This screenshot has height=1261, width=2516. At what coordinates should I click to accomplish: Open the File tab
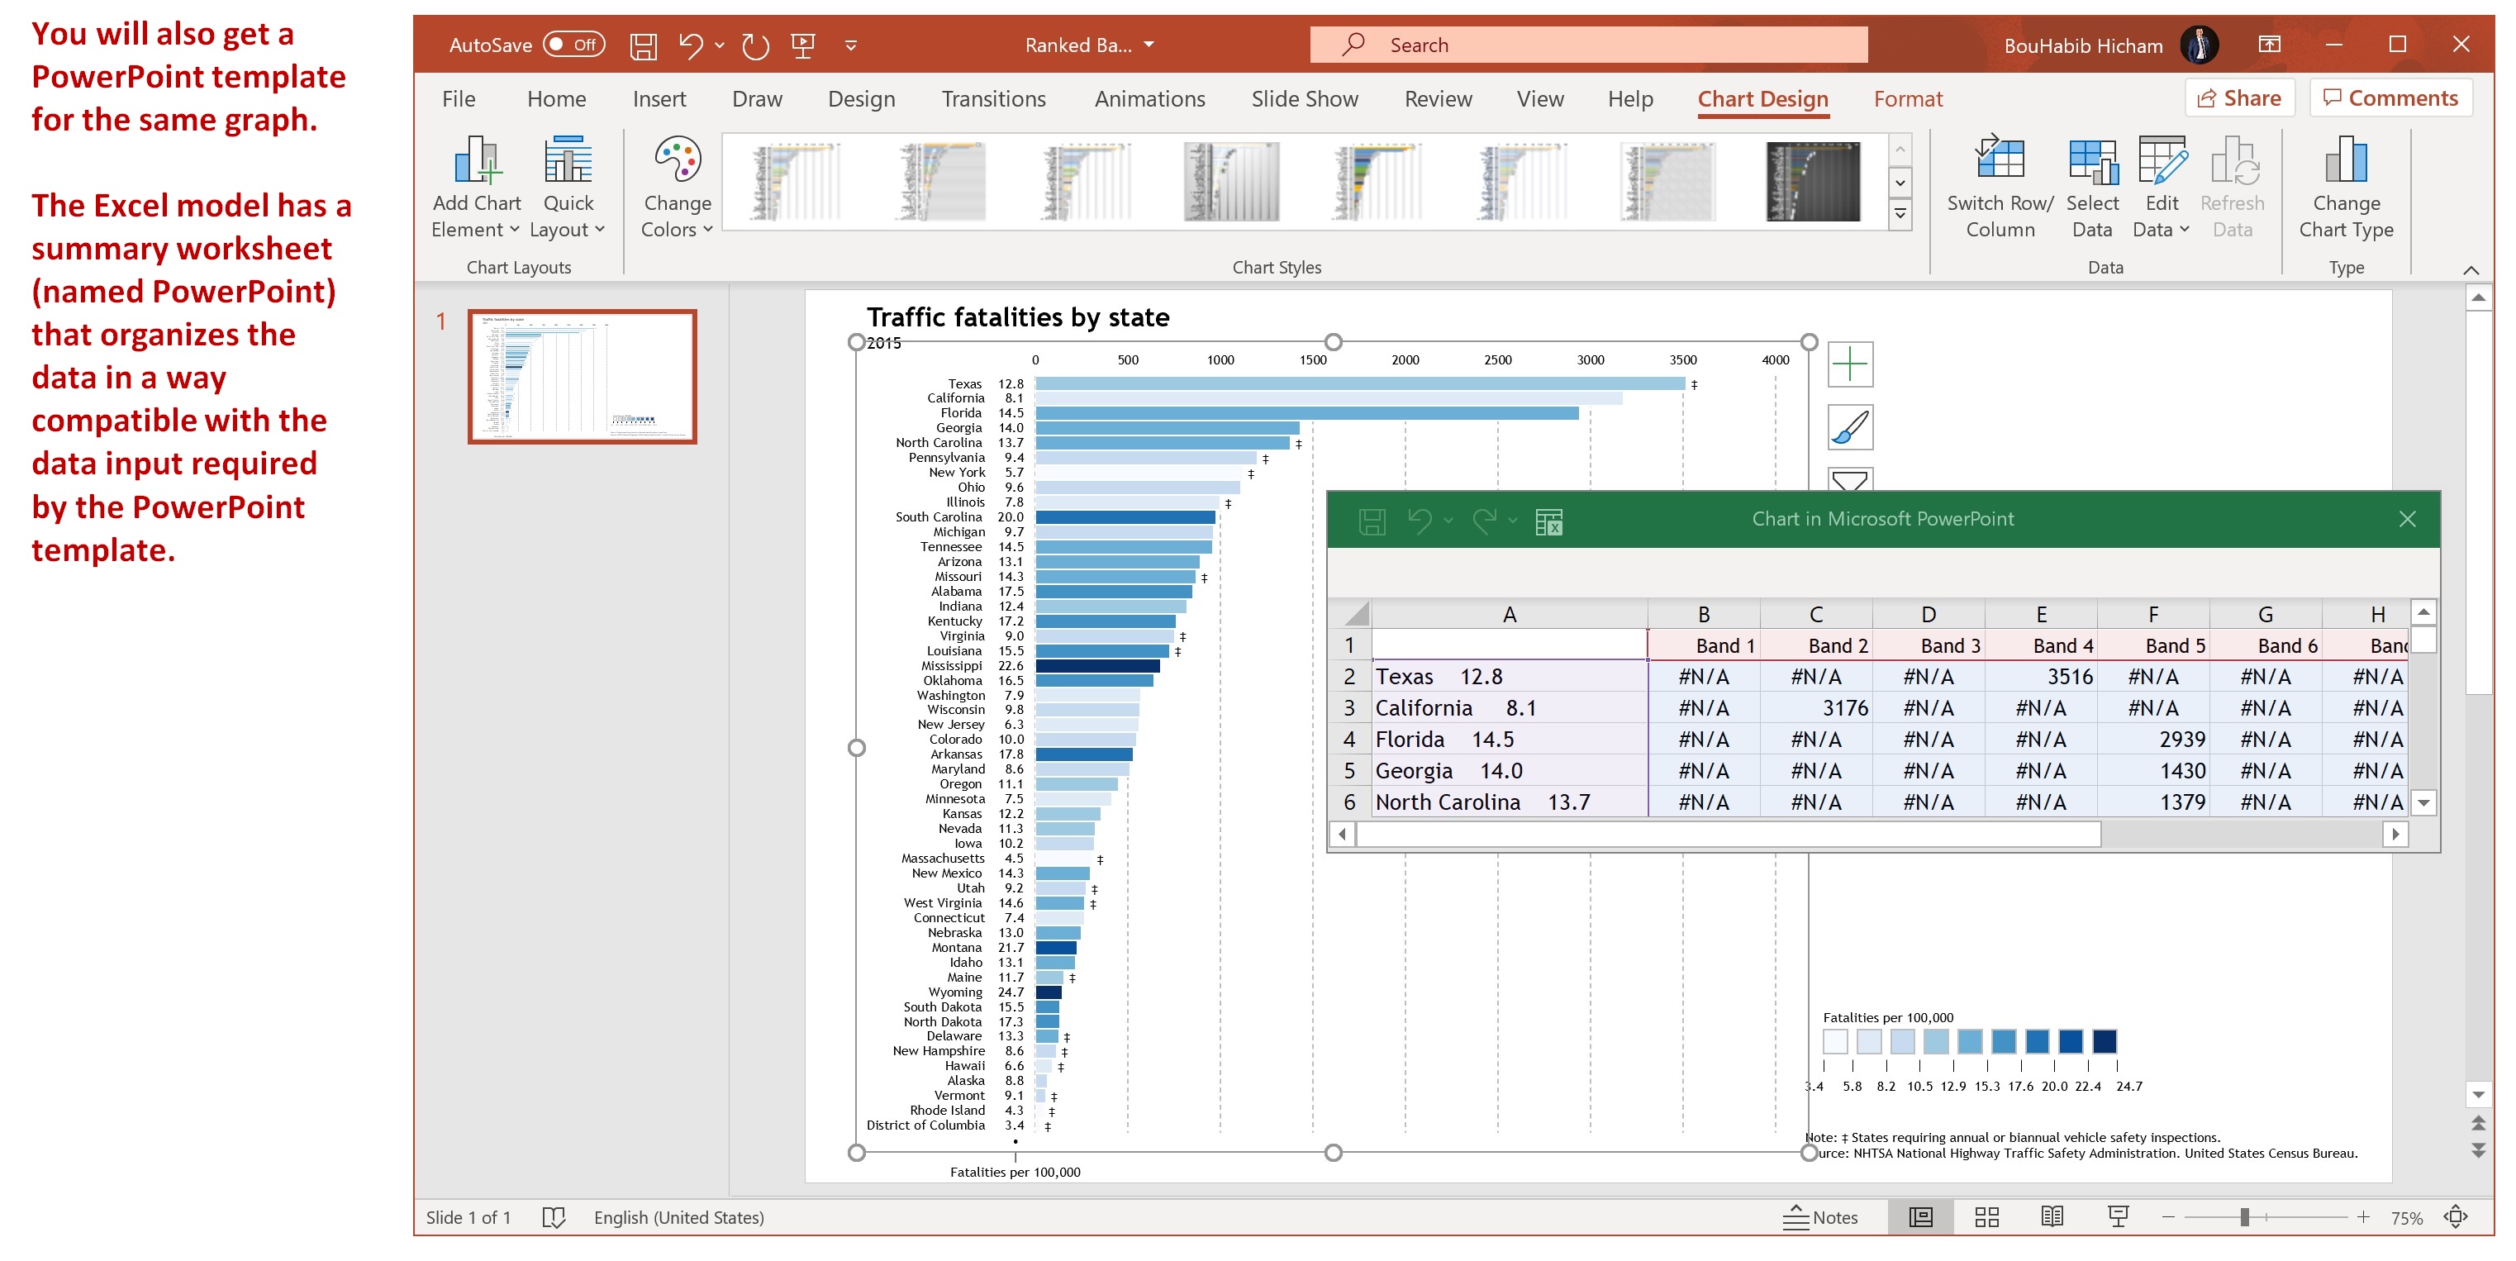tap(458, 98)
